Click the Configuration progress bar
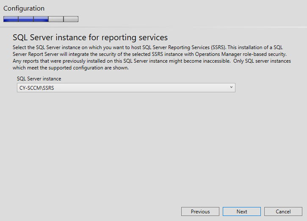This screenshot has width=307, height=221. pos(41,19)
